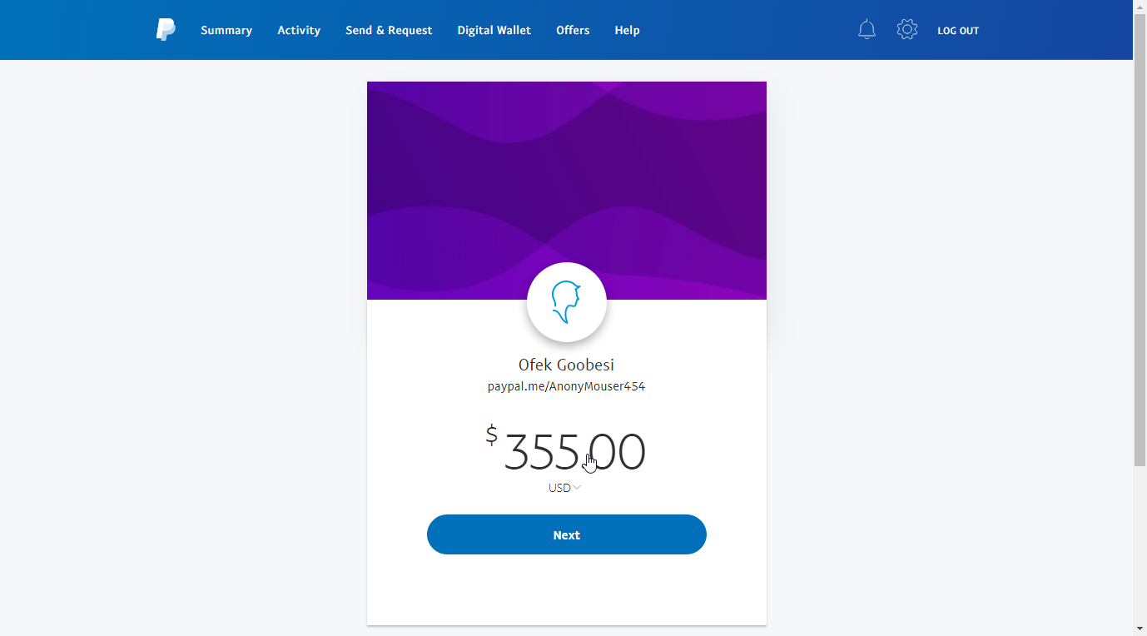Click the dollar sign symbol

[x=492, y=435]
